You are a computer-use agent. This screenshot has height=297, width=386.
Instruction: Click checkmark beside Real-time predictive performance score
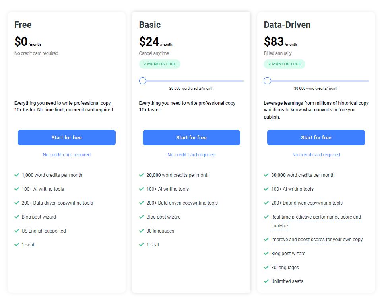pos(266,217)
